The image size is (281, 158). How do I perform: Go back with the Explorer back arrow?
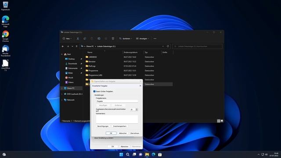[x=63, y=47]
